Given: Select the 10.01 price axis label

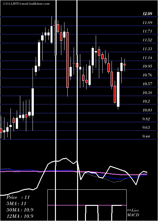Looking at the screenshot, I should (147, 110).
